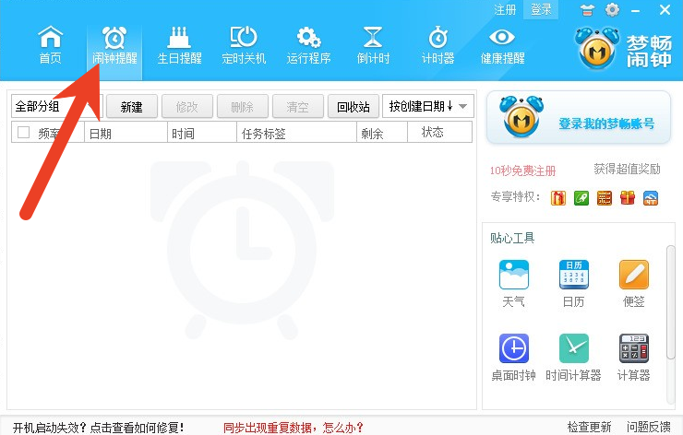Tick the select-all checkbox in table header
The image size is (683, 435).
click(x=23, y=132)
